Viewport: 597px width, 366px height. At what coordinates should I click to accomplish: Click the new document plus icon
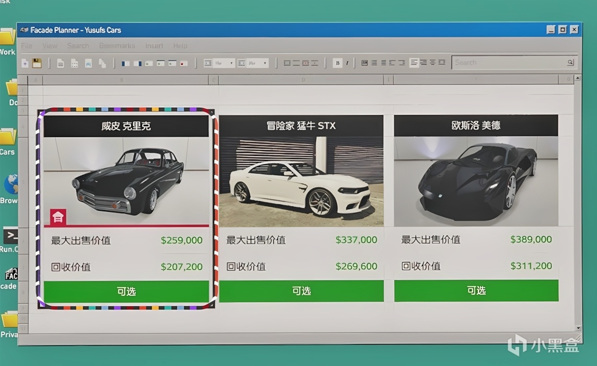click(25, 63)
